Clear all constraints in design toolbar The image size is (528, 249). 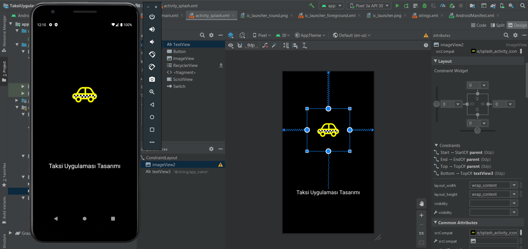(x=265, y=45)
